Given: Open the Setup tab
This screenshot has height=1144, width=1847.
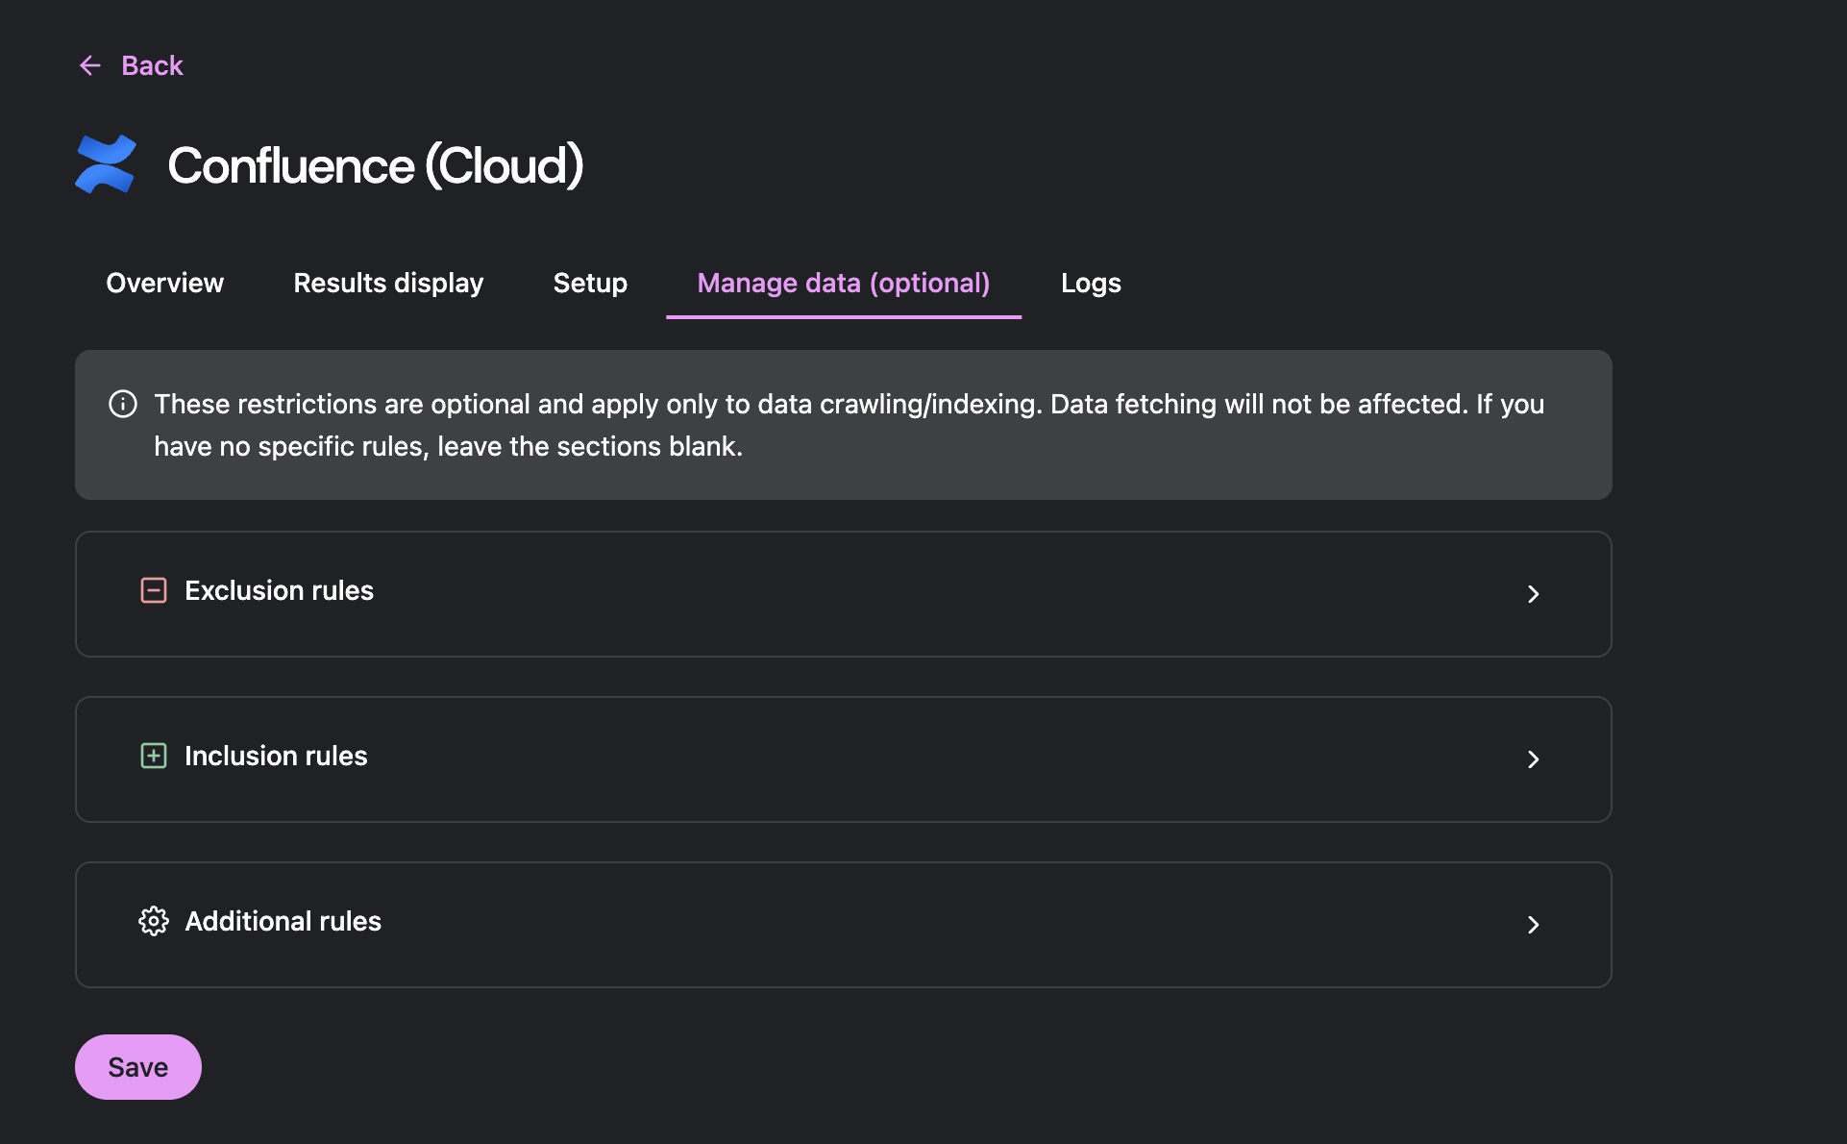Looking at the screenshot, I should (x=590, y=283).
